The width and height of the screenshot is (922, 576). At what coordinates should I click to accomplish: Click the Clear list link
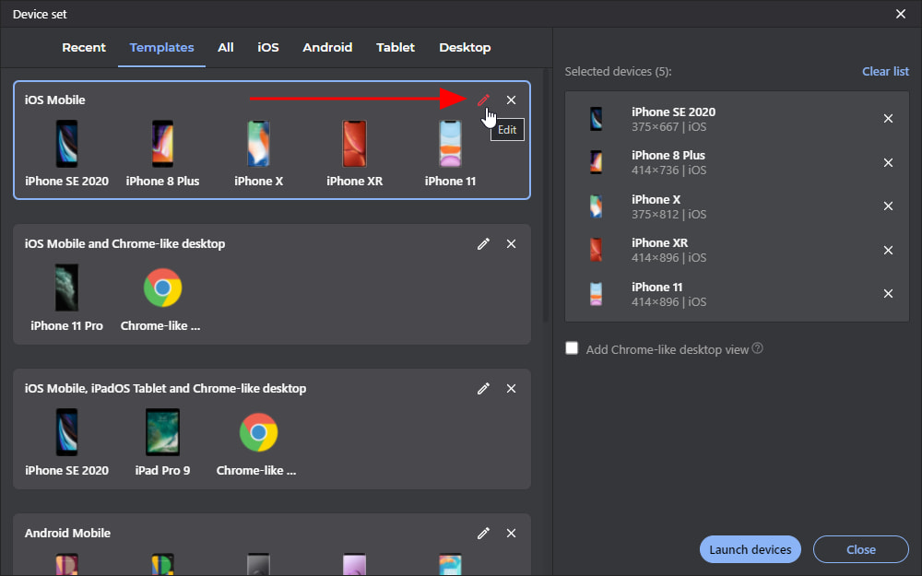coord(885,72)
